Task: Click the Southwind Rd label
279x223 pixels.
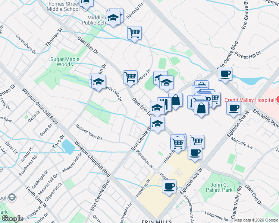Action: point(28,165)
